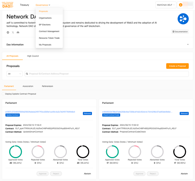The width and height of the screenshot is (195, 181).
Task: Click Abstained Votes ring in ProposeContractCodeCheck card
Action: 157,152
